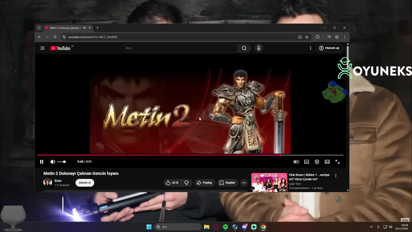Switch to Chrome on taskbar
Screen dimensions: 412x232
click(x=263, y=227)
